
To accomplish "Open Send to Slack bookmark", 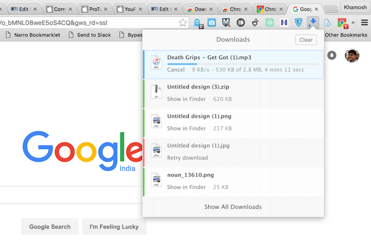I will pos(90,35).
